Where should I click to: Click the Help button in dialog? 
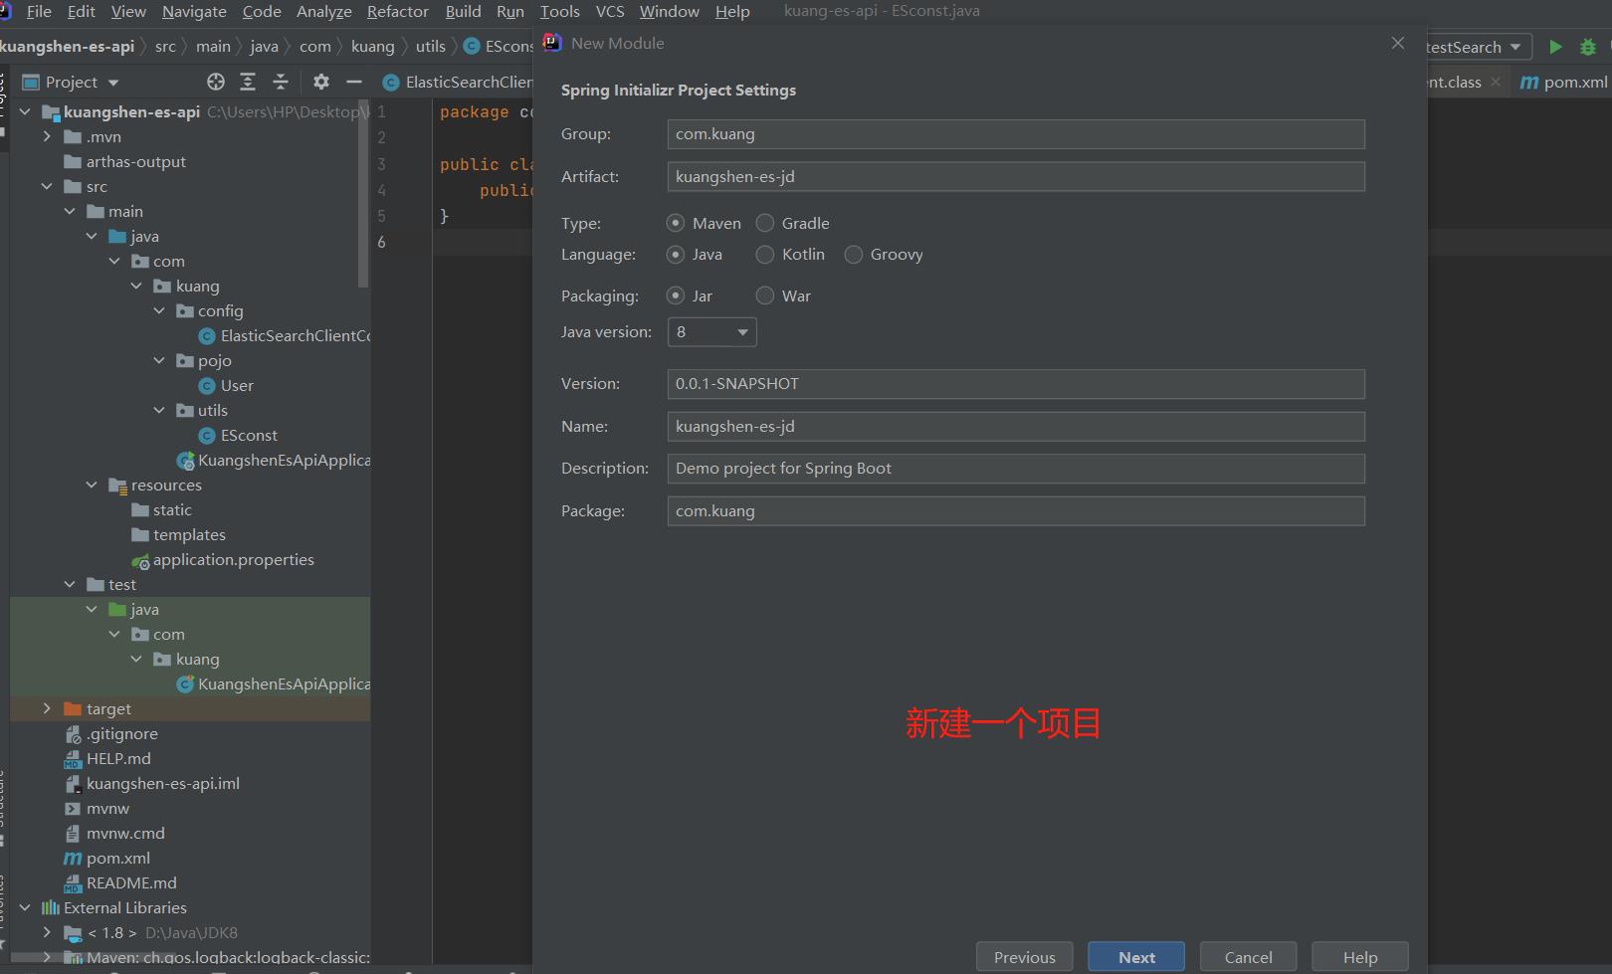point(1360,957)
